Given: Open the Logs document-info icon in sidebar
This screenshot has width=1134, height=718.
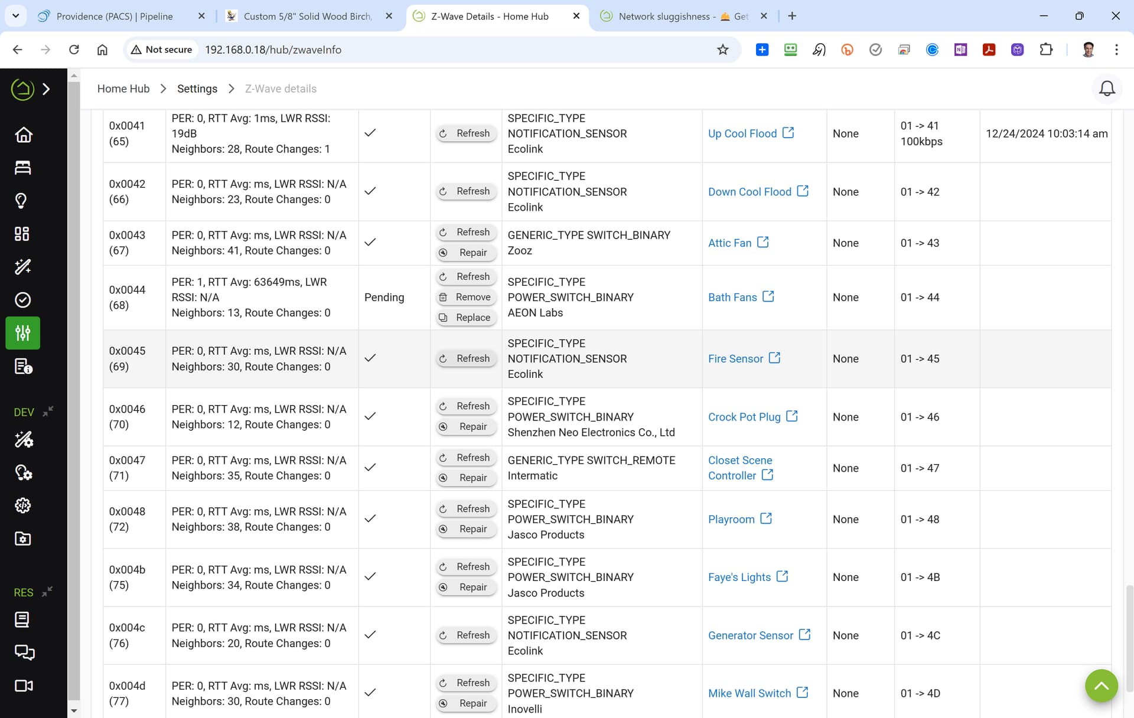Looking at the screenshot, I should tap(23, 367).
